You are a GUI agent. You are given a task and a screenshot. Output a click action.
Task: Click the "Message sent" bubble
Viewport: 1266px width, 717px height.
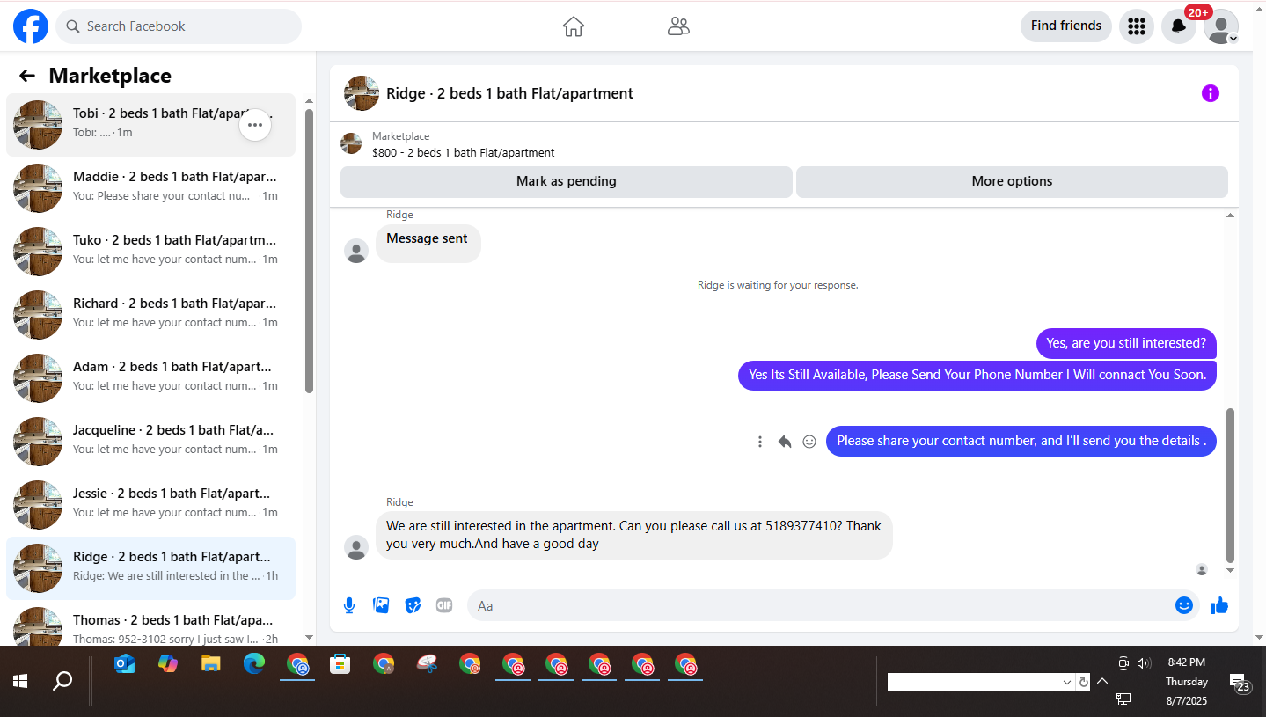[x=428, y=243]
